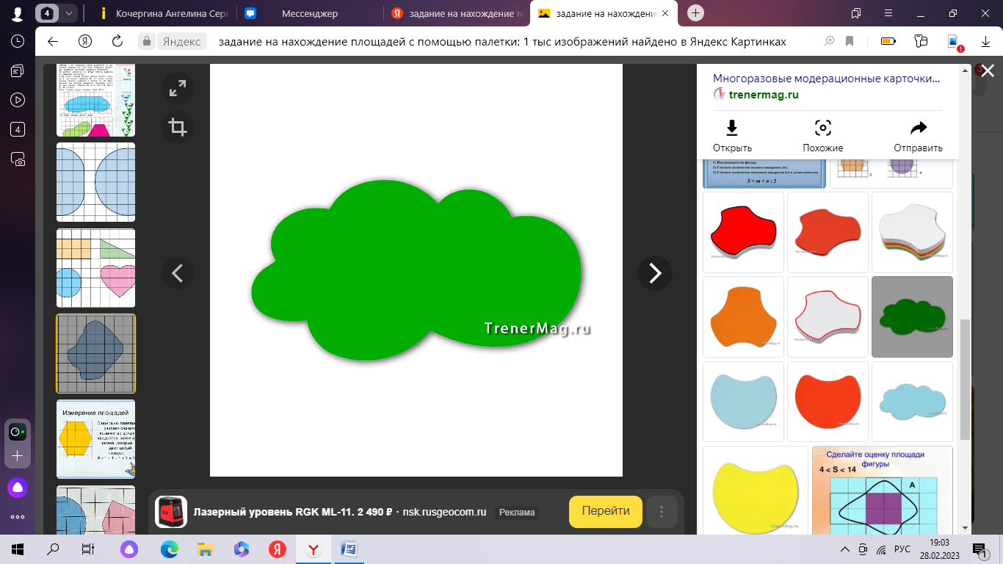1003x564 pixels.
Task: Add a new sidebar app
Action: (18, 455)
